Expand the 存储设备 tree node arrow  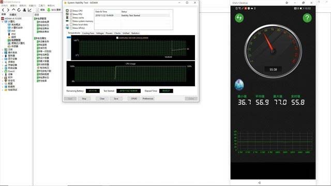3,65
